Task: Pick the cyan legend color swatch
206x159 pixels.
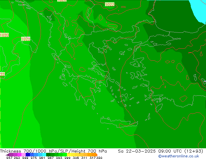Action: pos(44,154)
